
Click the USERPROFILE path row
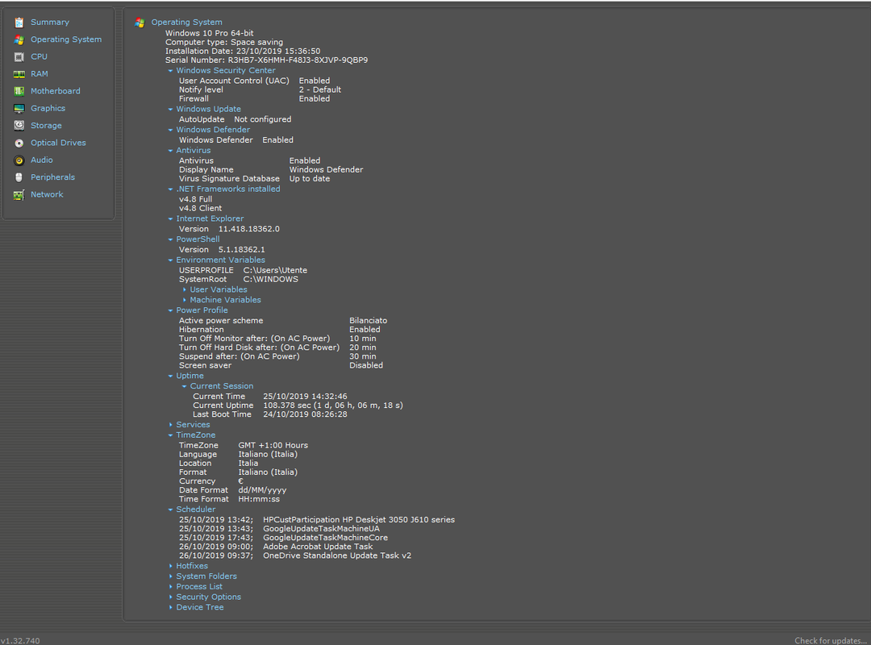click(243, 270)
